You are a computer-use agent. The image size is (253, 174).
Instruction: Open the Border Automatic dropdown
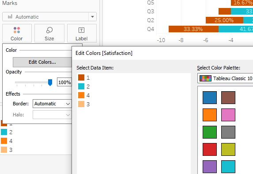[x=52, y=104]
